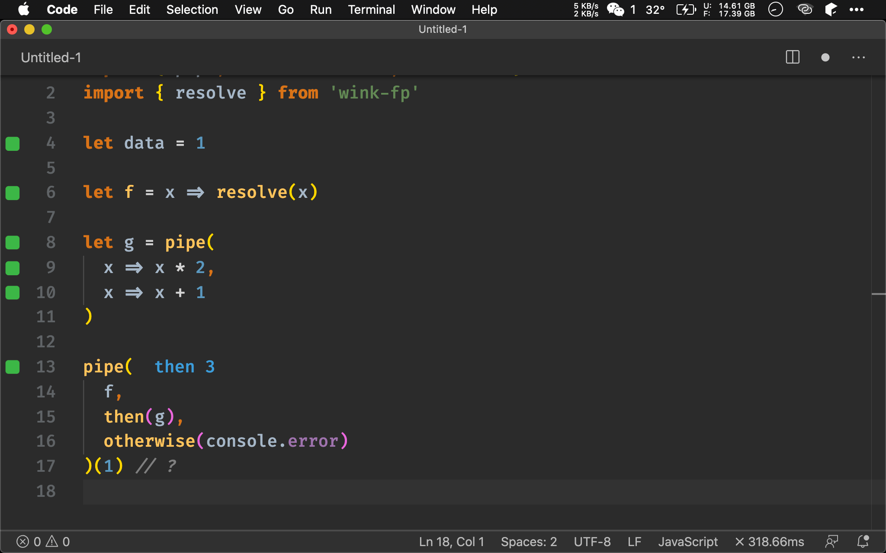This screenshot has height=553, width=886.
Task: Split the editor to the right
Action: 792,57
